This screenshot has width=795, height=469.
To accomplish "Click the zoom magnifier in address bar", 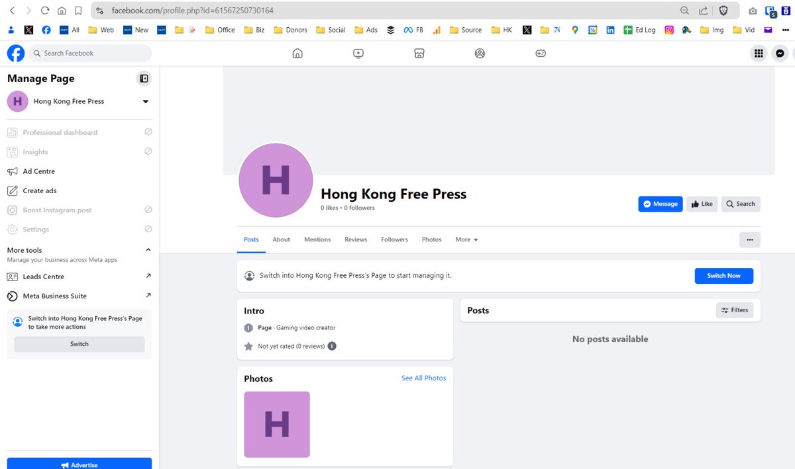I will click(685, 11).
